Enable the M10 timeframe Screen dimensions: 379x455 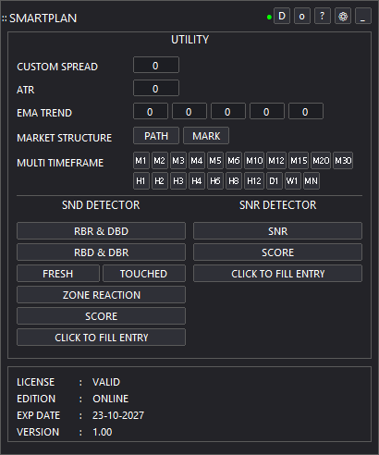coord(254,161)
